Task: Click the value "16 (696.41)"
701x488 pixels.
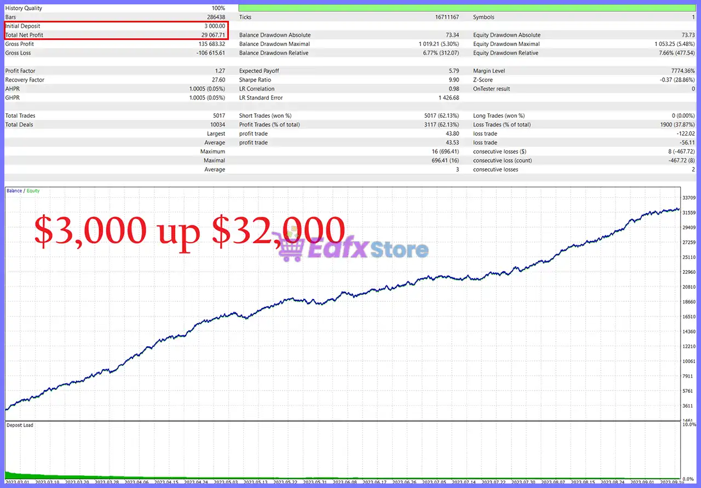Action: click(445, 151)
